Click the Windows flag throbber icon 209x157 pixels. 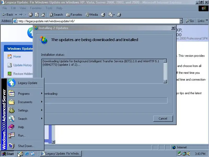(204, 8)
